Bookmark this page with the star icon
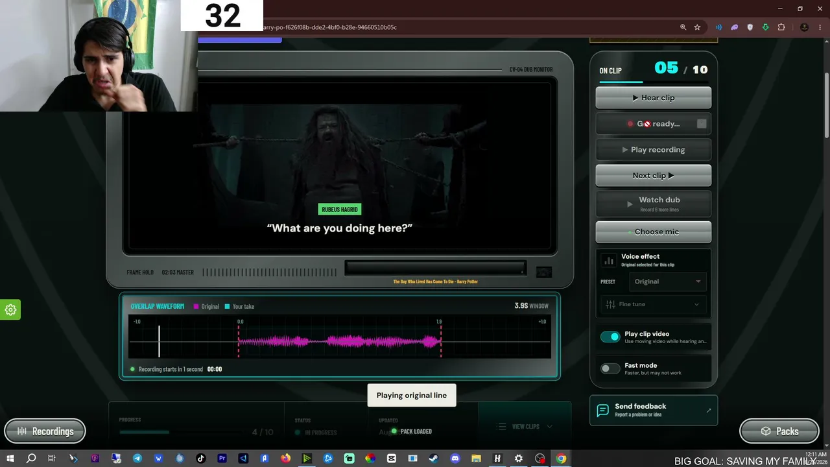 pos(697,27)
